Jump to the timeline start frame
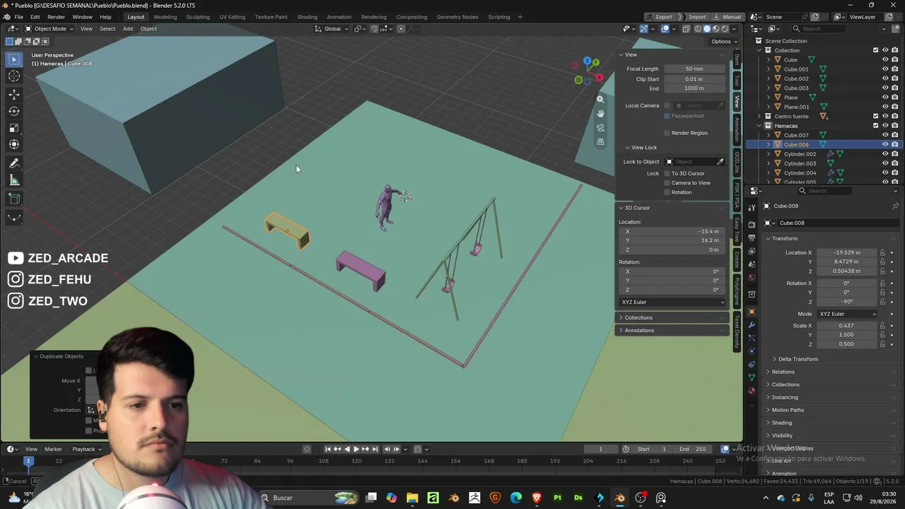This screenshot has height=509, width=905. [328, 449]
